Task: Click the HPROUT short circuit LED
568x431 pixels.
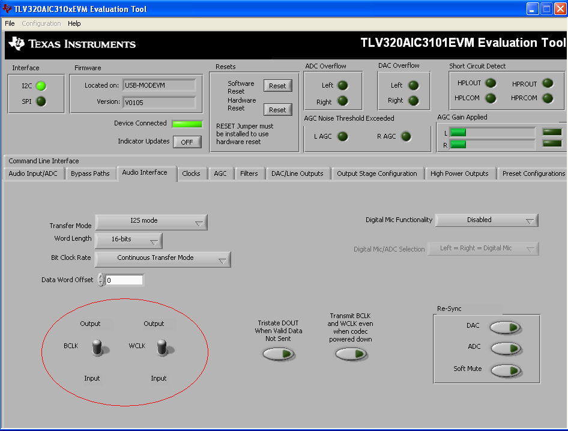Action: [x=548, y=83]
